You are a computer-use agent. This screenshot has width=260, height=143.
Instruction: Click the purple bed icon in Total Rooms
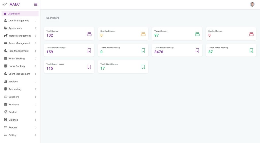point(89,34)
